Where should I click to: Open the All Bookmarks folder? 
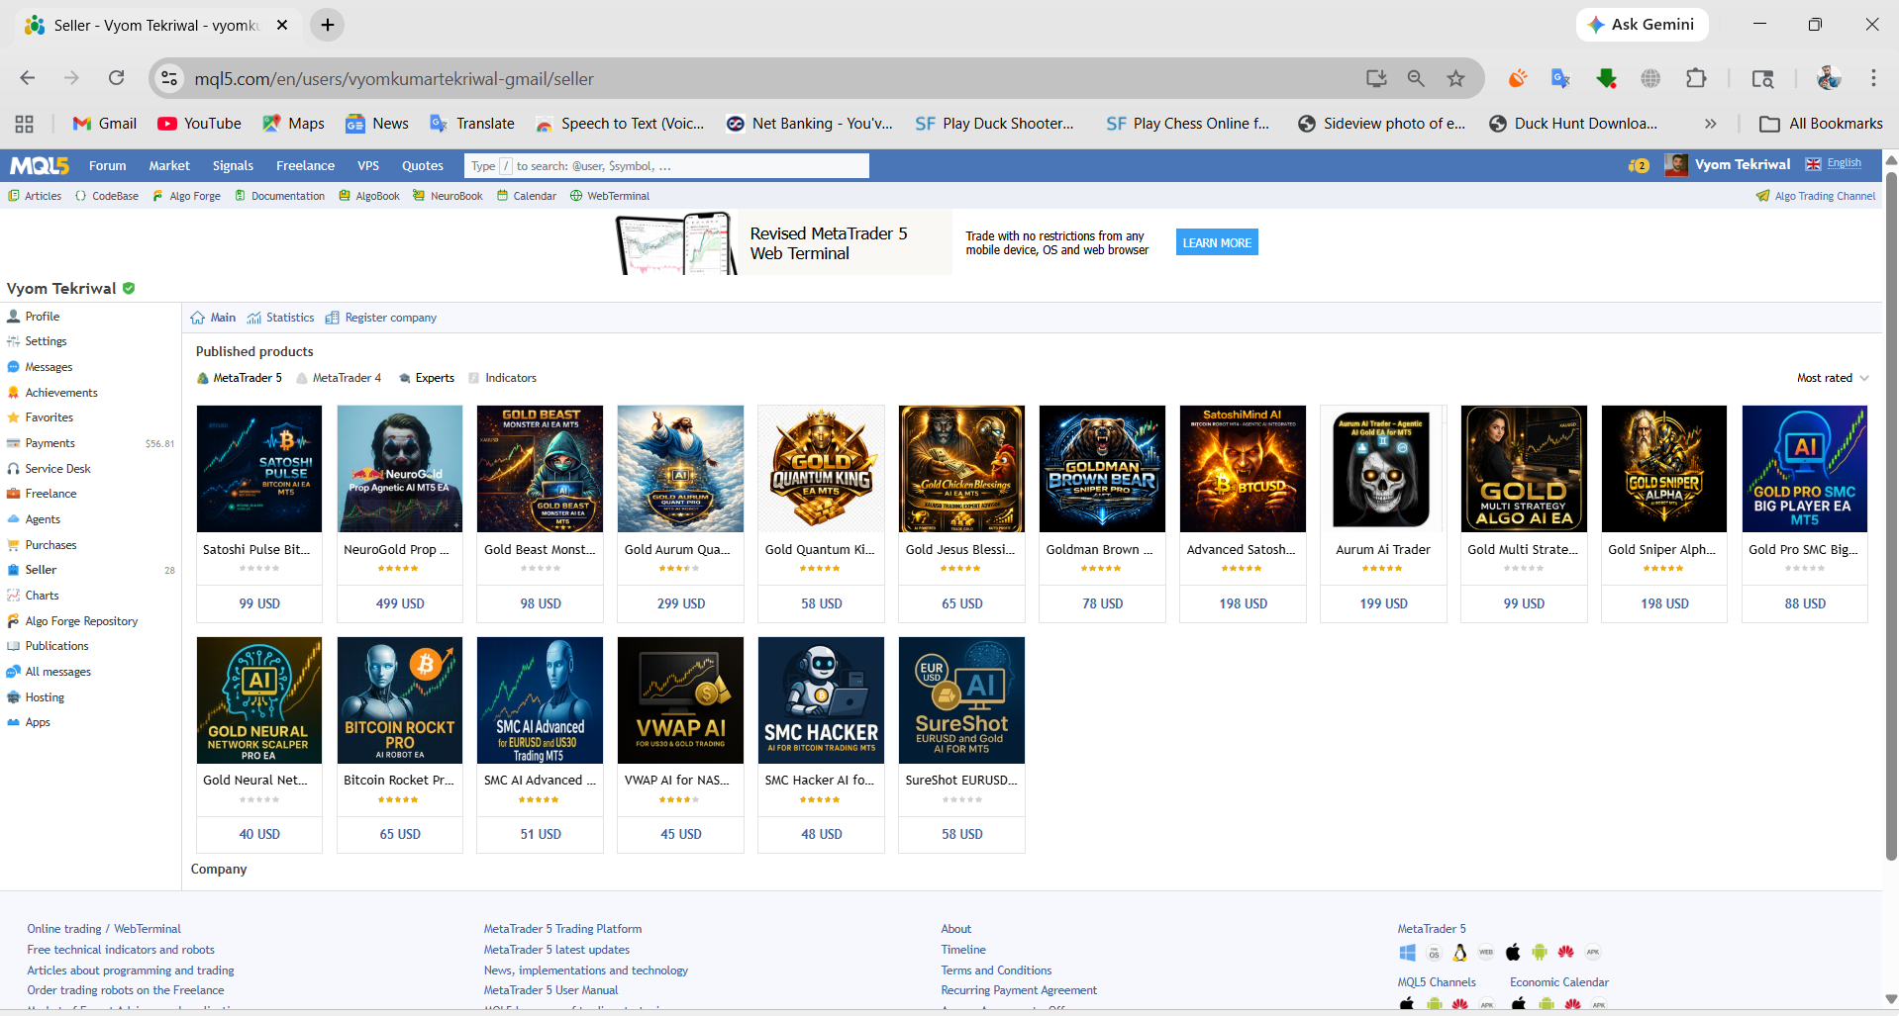(x=1822, y=124)
